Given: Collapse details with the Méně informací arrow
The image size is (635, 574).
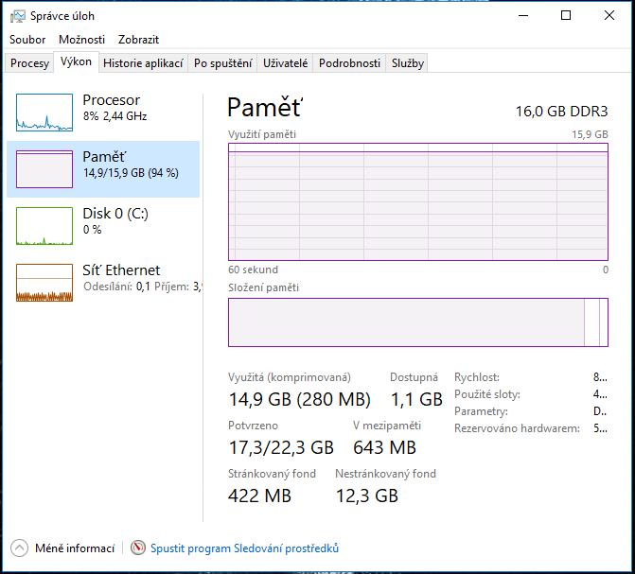Looking at the screenshot, I should pos(20,548).
